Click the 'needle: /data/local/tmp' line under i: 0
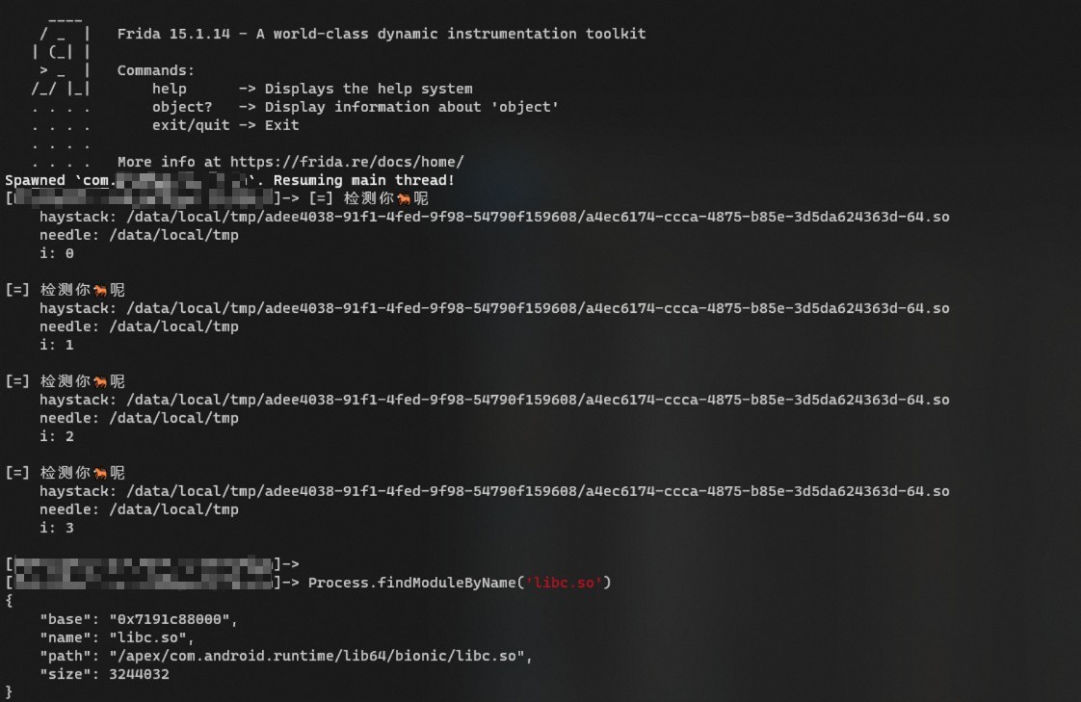The height and width of the screenshot is (702, 1081). (x=140, y=236)
